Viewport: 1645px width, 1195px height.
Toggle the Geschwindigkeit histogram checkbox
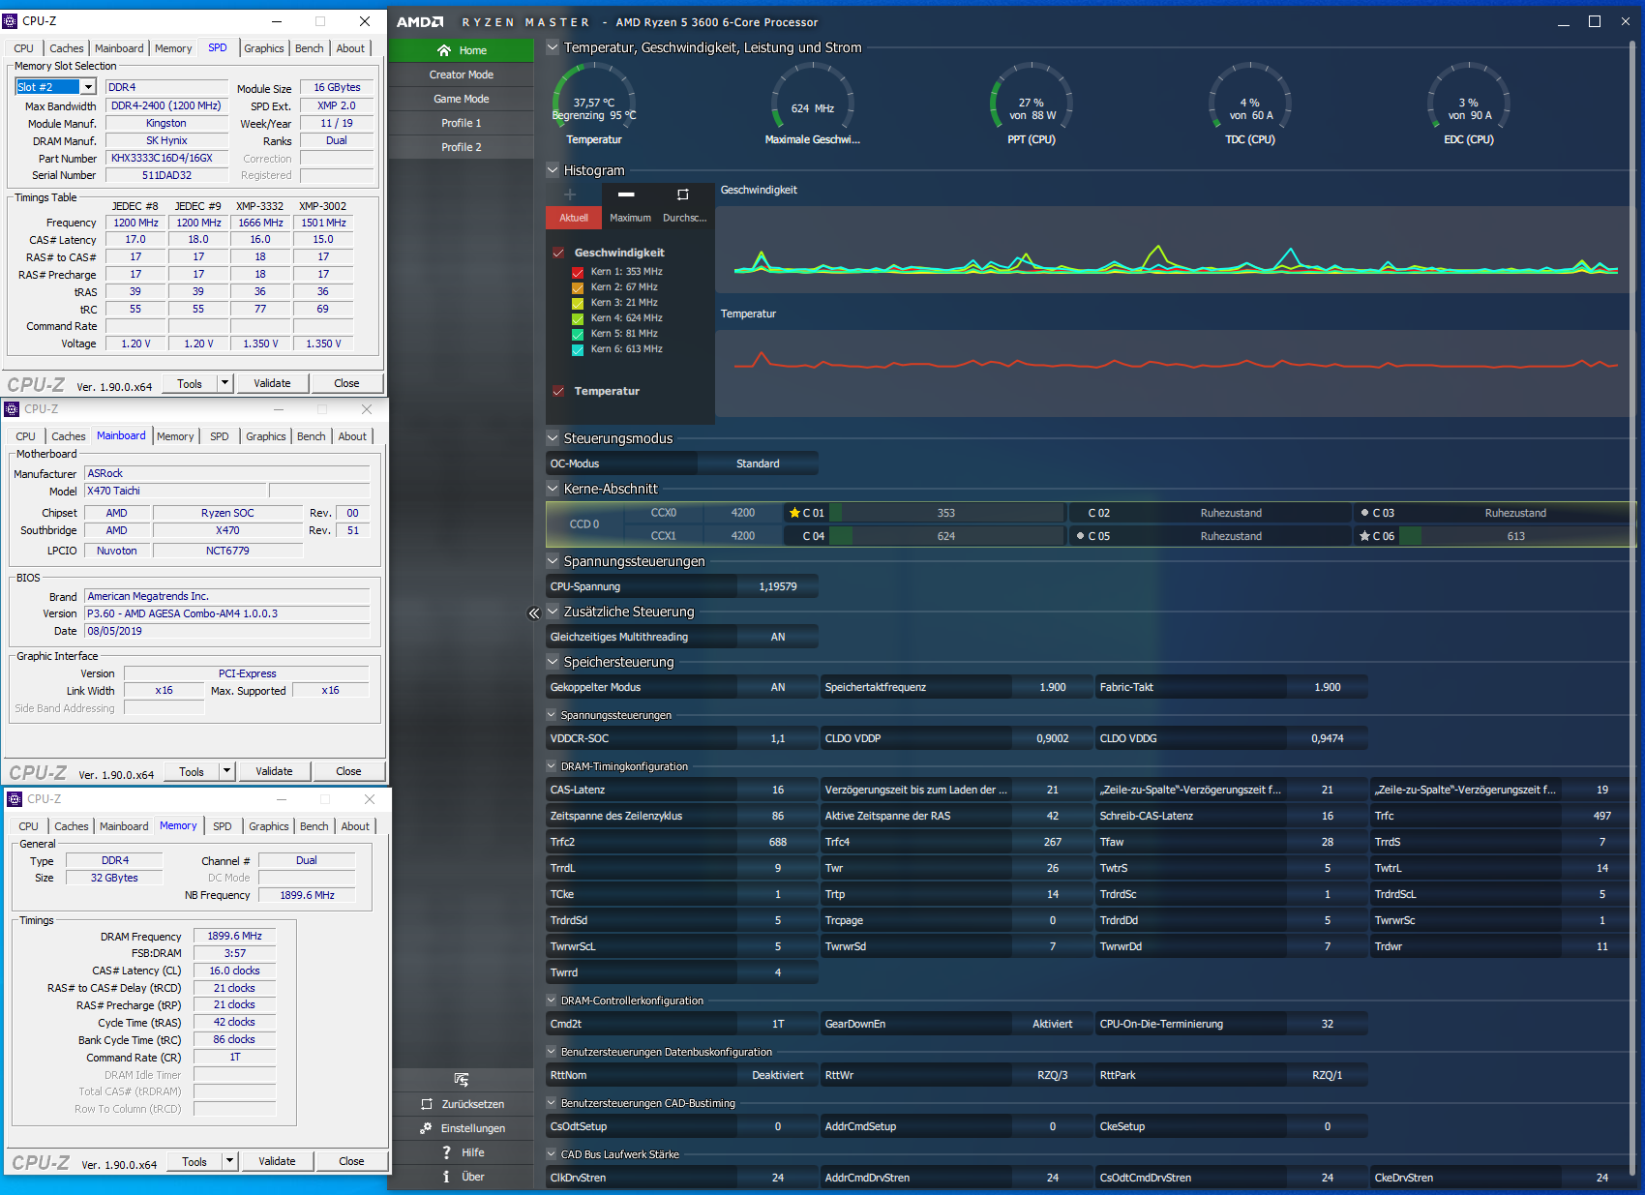click(x=558, y=253)
